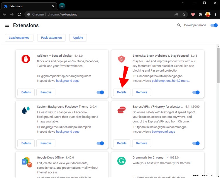The width and height of the screenshot is (220, 178).
Task: Click the Custom Background Facebook Theme droplet icon
Action: [x=26, y=110]
